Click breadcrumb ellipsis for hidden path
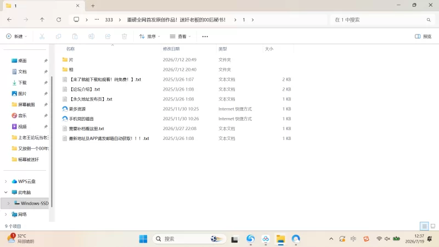This screenshot has width=439, height=247. coord(97,20)
